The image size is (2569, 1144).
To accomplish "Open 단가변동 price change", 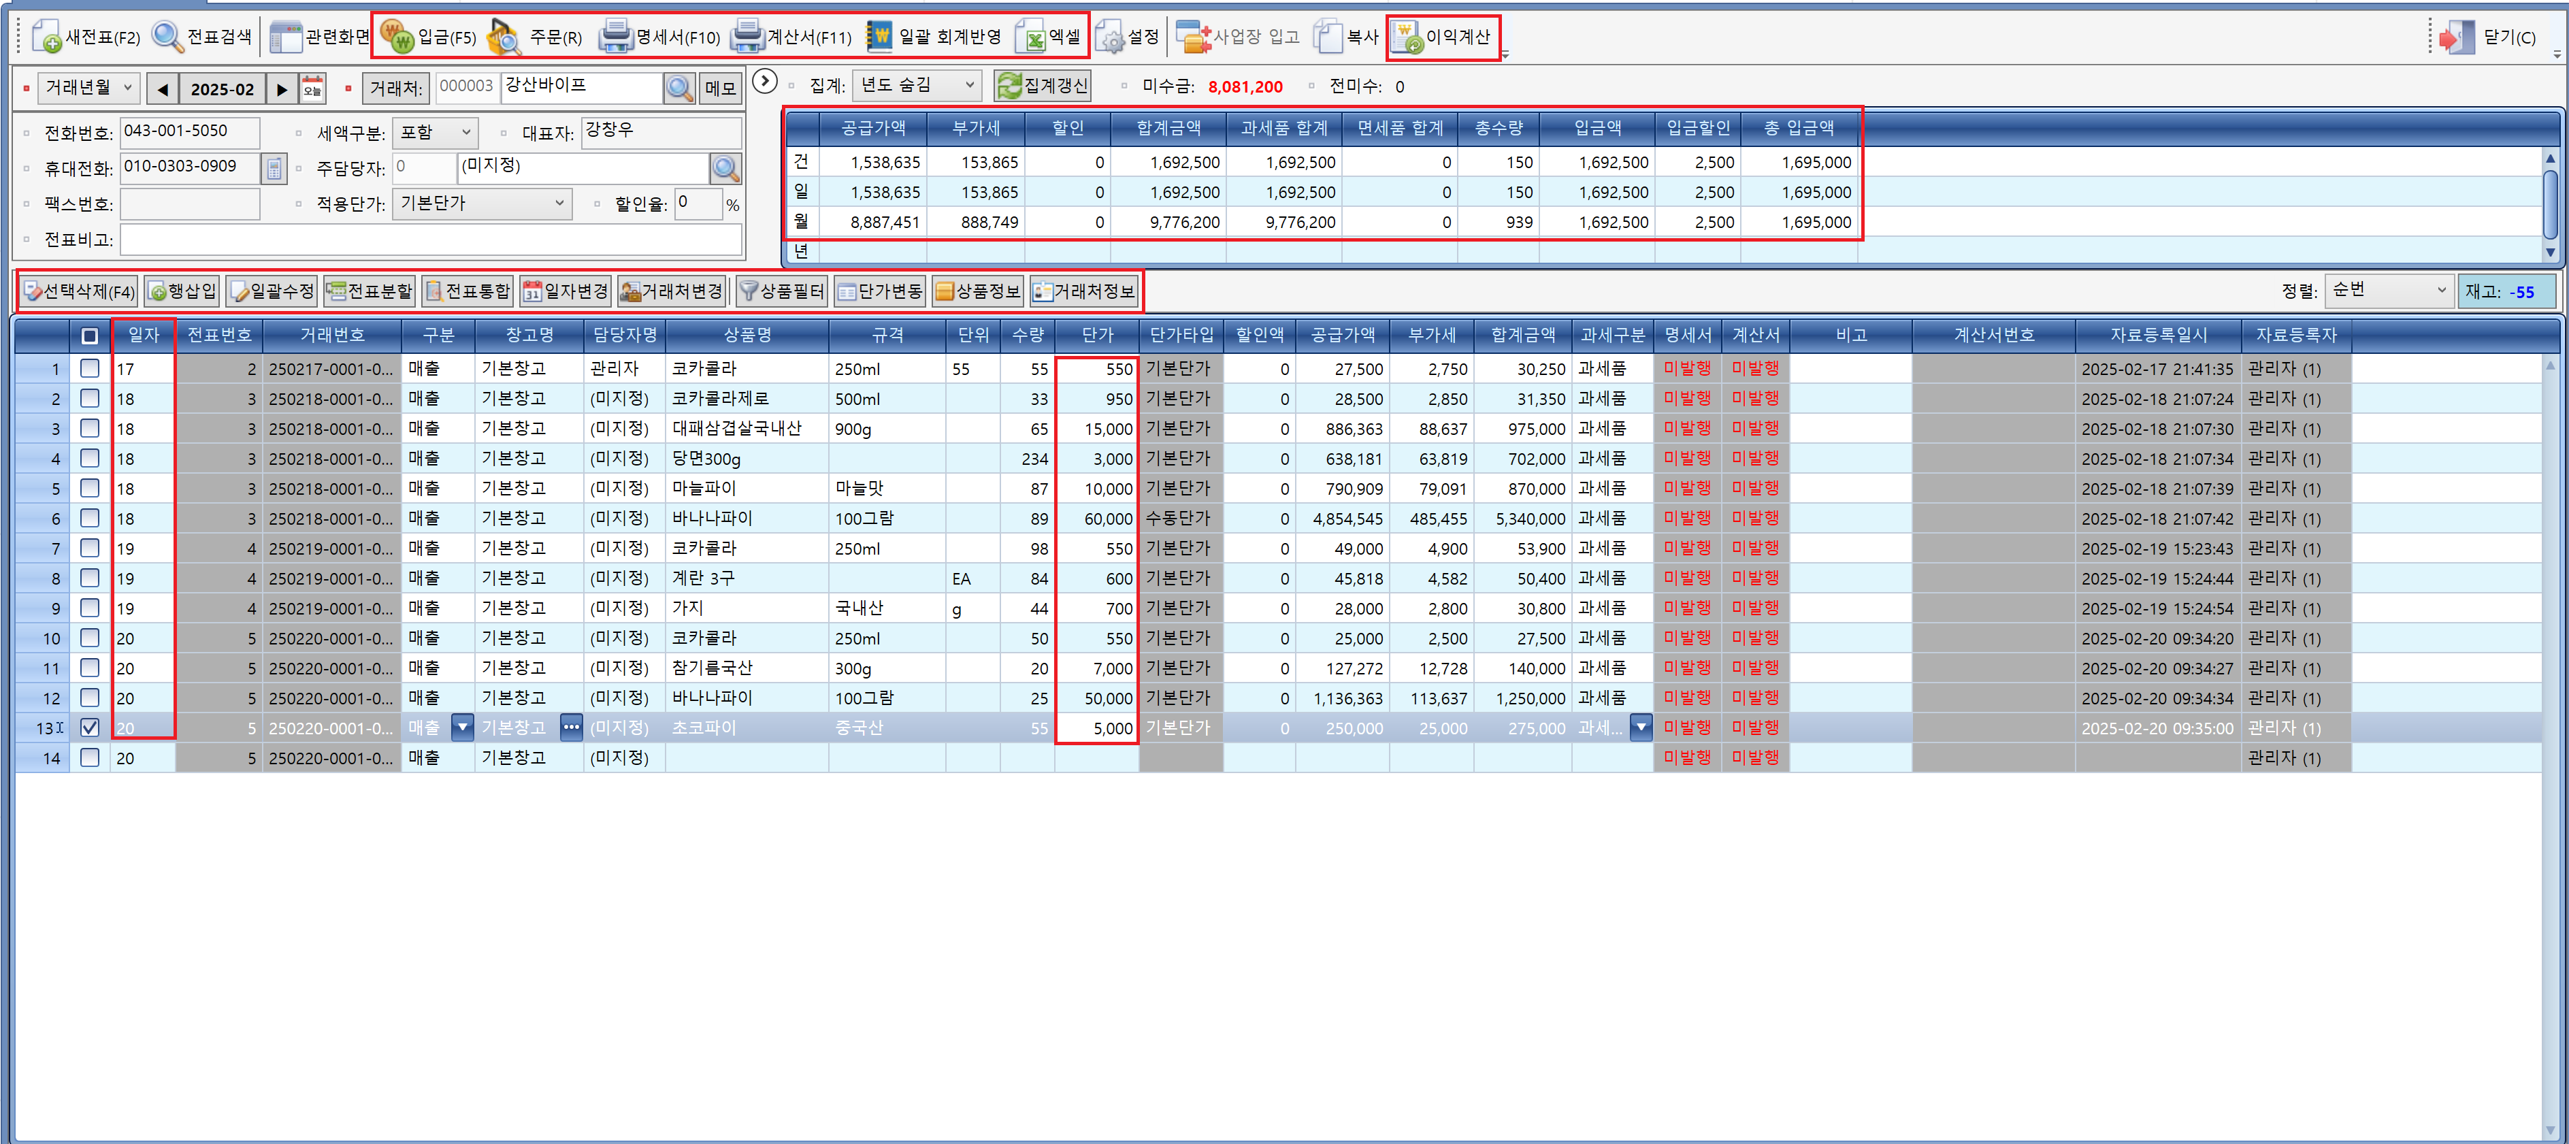I will 880,291.
